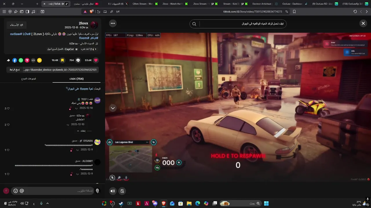This screenshot has width=371, height=208.
Task: Show hidden system tray icons
Action: click(48, 203)
